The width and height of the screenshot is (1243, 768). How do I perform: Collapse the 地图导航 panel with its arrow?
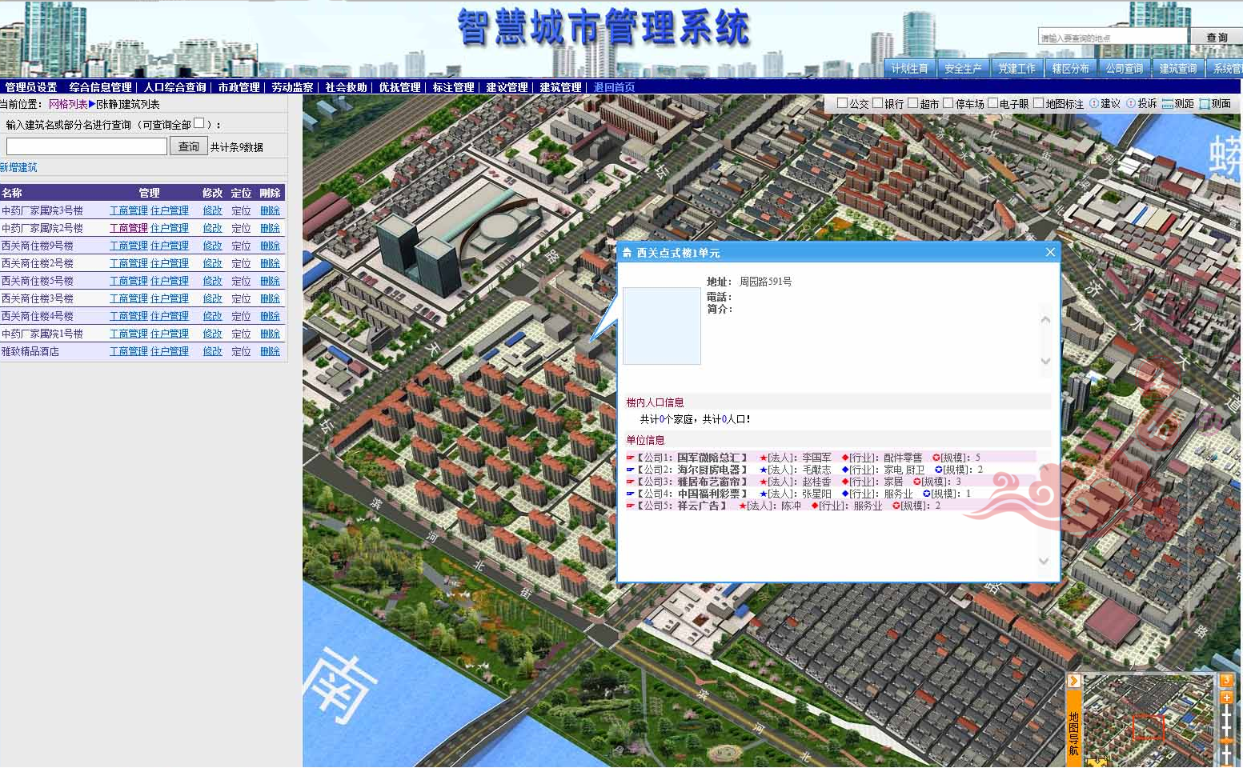click(1073, 680)
